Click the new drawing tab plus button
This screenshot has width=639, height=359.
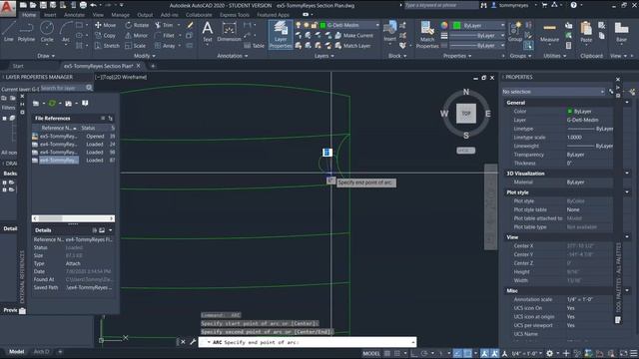coord(153,66)
